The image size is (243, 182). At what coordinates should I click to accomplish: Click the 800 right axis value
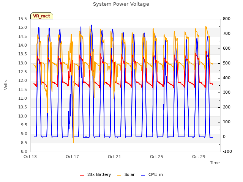227,19
